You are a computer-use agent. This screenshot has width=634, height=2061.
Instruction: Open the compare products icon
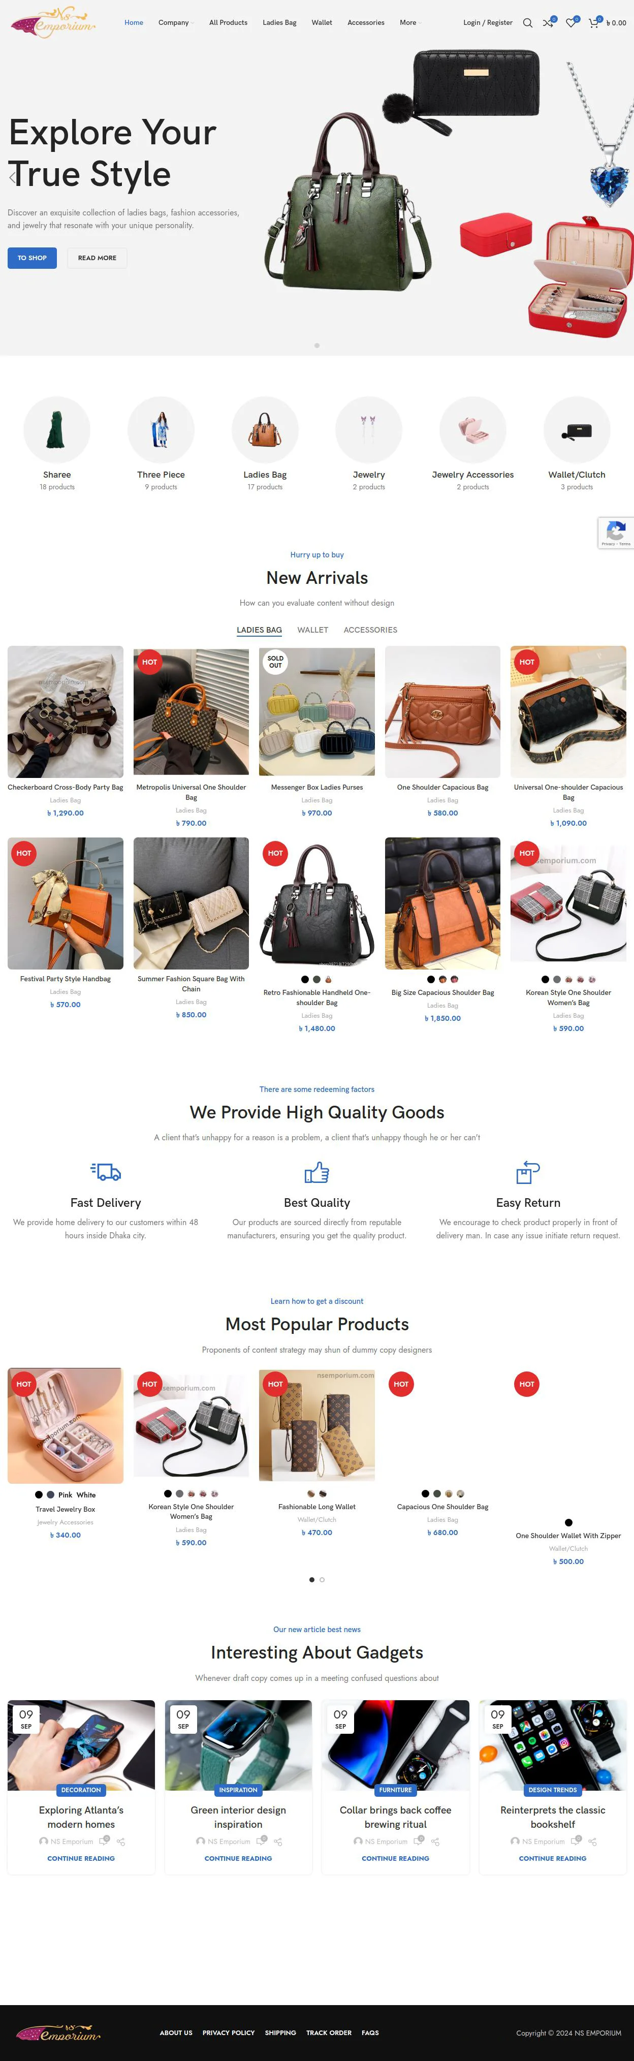[x=549, y=22]
